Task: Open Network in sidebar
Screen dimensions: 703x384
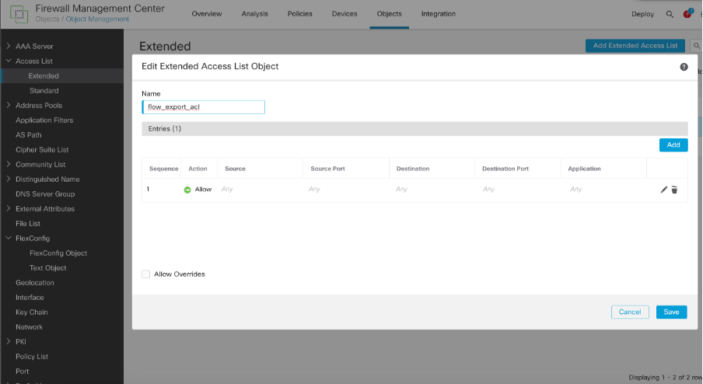Action: tap(29, 327)
